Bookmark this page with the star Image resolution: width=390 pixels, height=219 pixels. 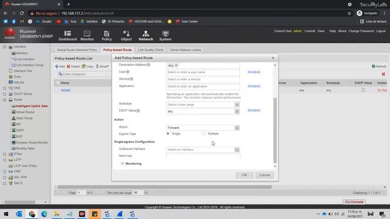point(349,13)
